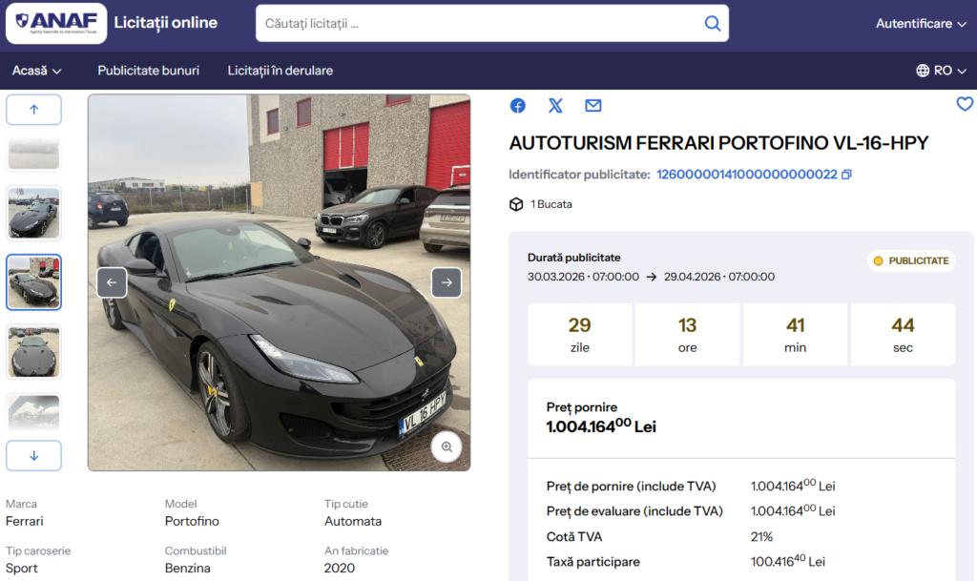977x581 pixels.
Task: Go to Publicitate bunuri section
Action: [x=148, y=70]
